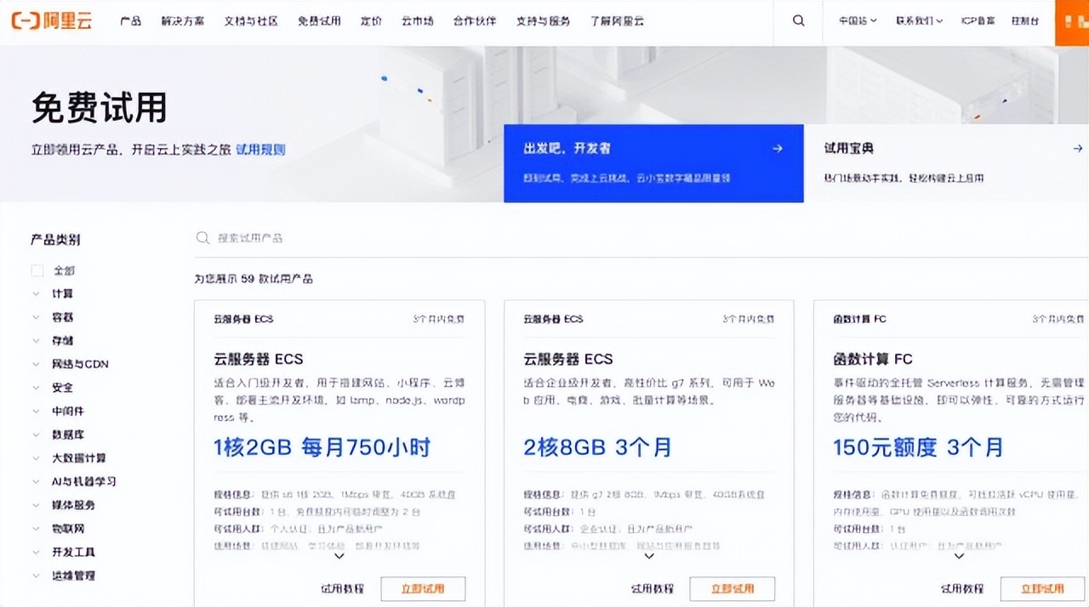
Task: Open the 解决方案 menu
Action: click(x=181, y=20)
